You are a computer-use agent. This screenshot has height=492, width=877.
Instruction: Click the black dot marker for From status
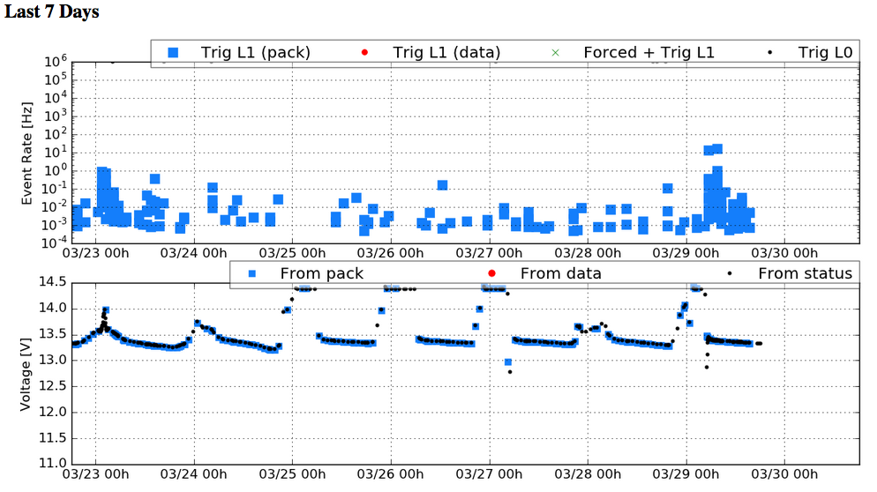click(730, 273)
